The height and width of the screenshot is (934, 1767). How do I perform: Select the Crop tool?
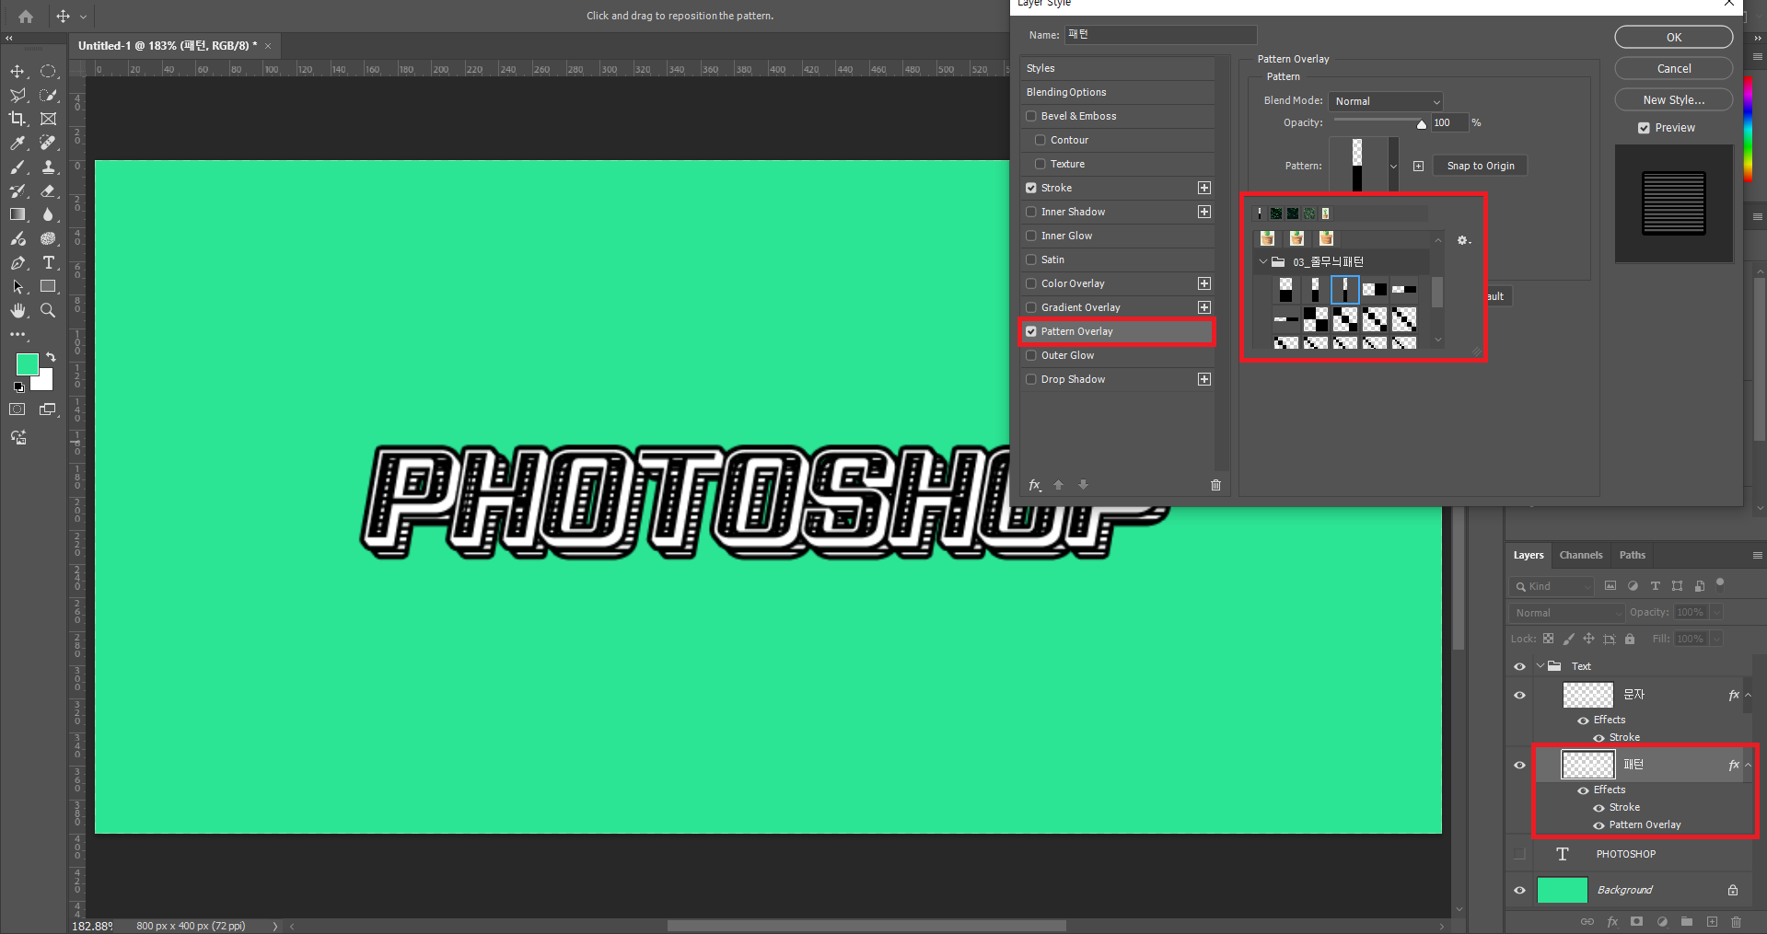pos(17,119)
